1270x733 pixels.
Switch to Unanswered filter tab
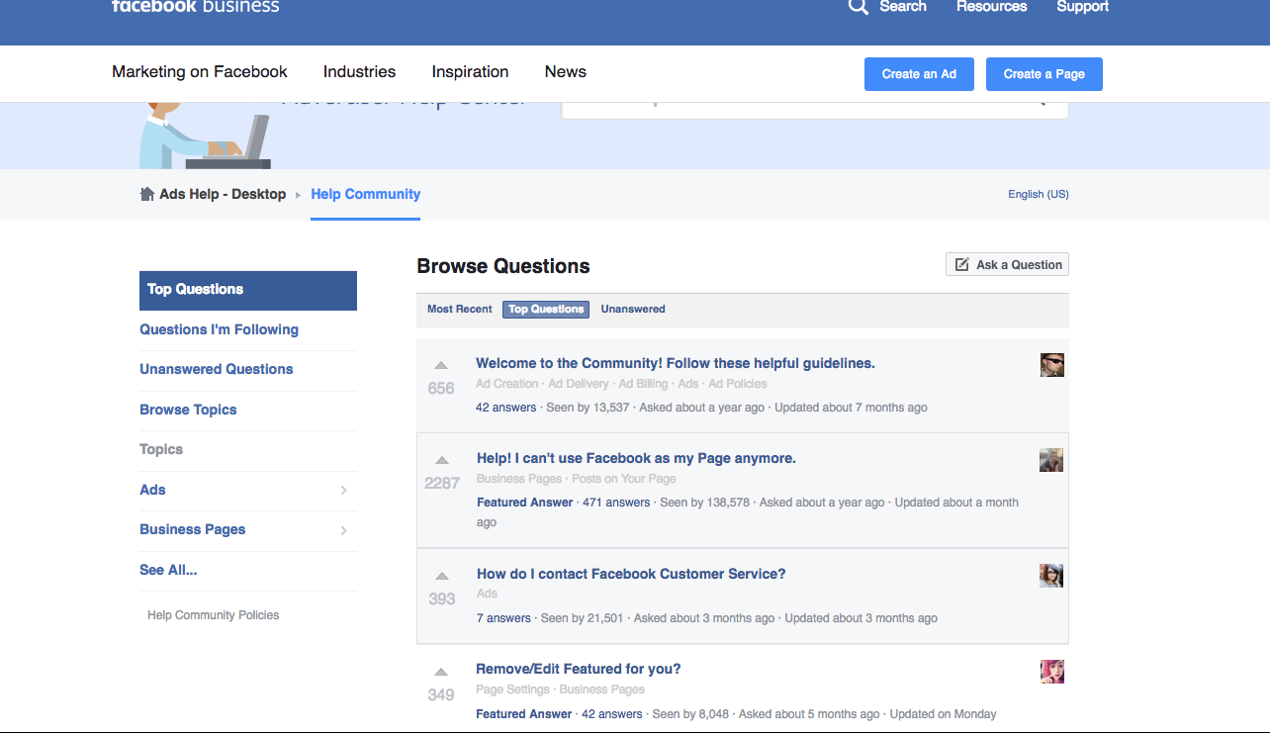pyautogui.click(x=633, y=309)
